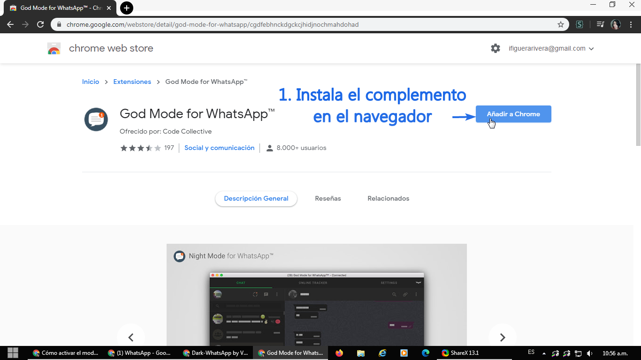Image resolution: width=641 pixels, height=360 pixels.
Task: Switch to the Reseñas tab
Action: (328, 198)
